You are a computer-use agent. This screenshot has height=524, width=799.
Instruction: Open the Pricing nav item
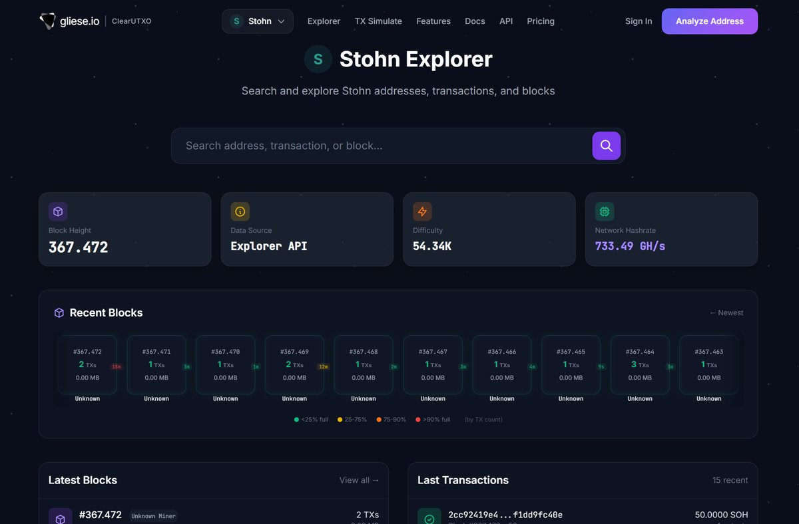541,21
